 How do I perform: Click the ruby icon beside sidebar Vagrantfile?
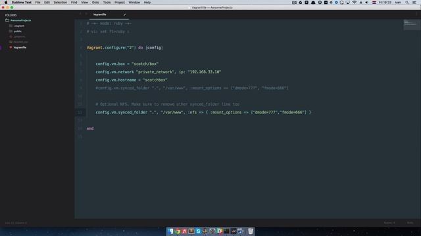coord(11,47)
